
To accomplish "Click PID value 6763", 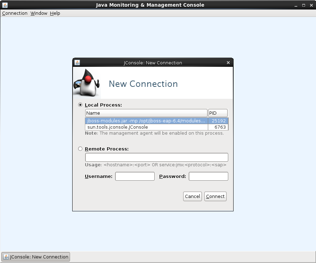I will [220, 127].
